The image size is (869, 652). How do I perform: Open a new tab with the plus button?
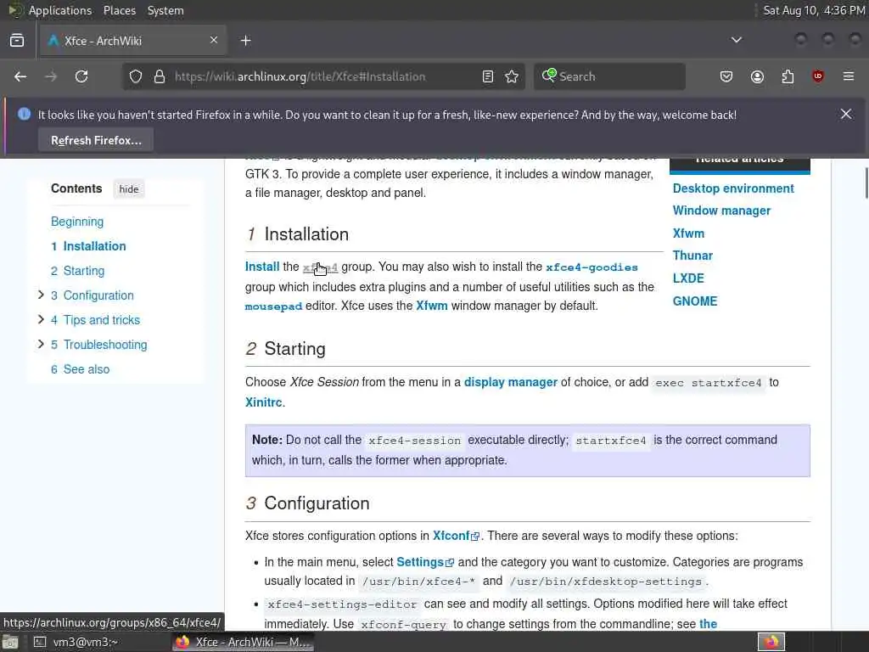[246, 41]
